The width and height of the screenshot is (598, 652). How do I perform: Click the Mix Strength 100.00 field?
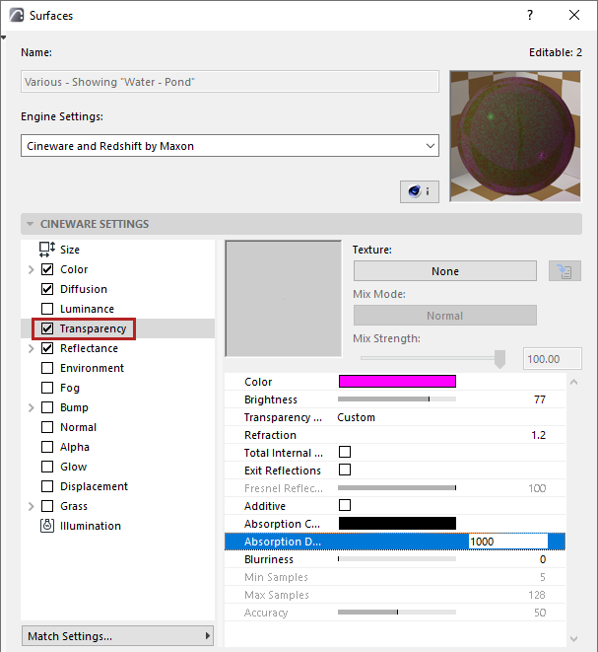click(553, 358)
